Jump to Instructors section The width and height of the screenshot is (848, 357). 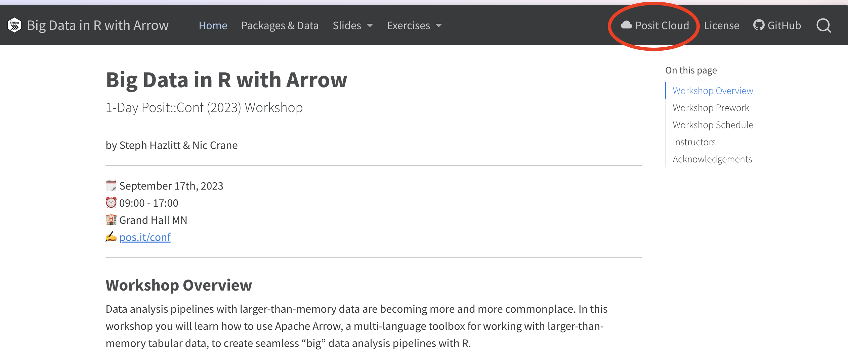point(694,142)
